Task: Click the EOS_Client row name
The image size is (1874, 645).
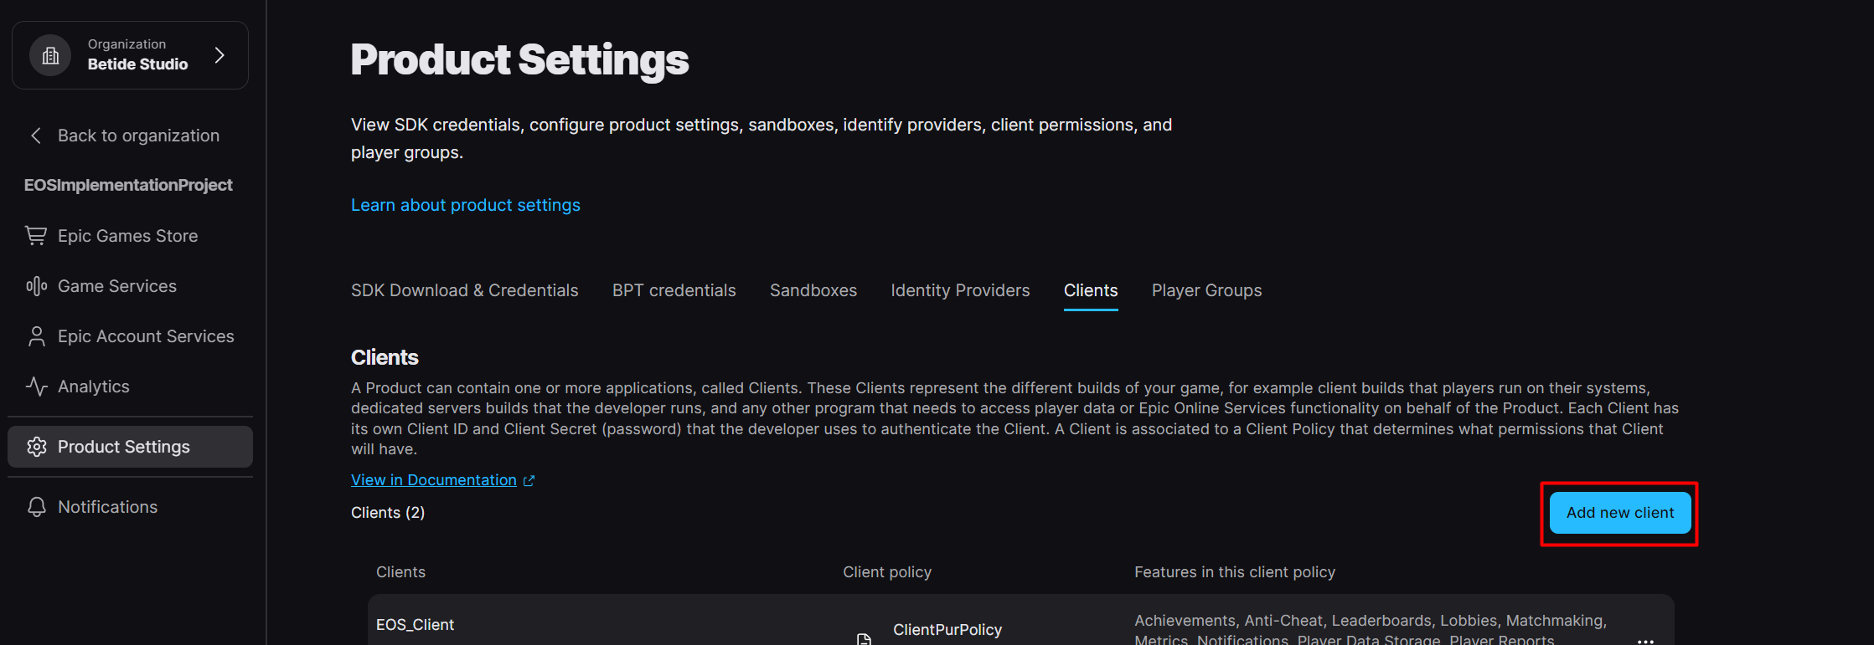Action: click(415, 625)
